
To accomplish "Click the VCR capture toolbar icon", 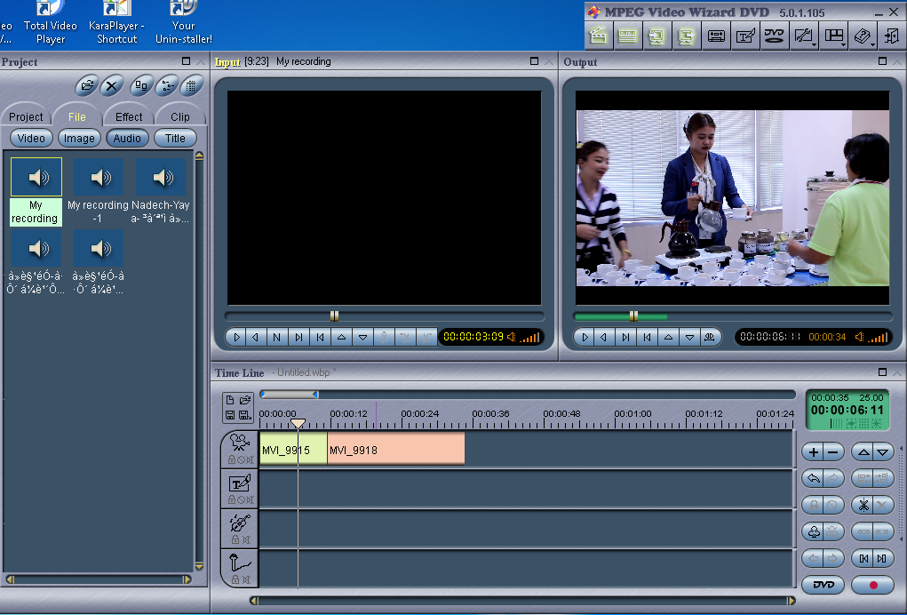I will pyautogui.click(x=716, y=36).
